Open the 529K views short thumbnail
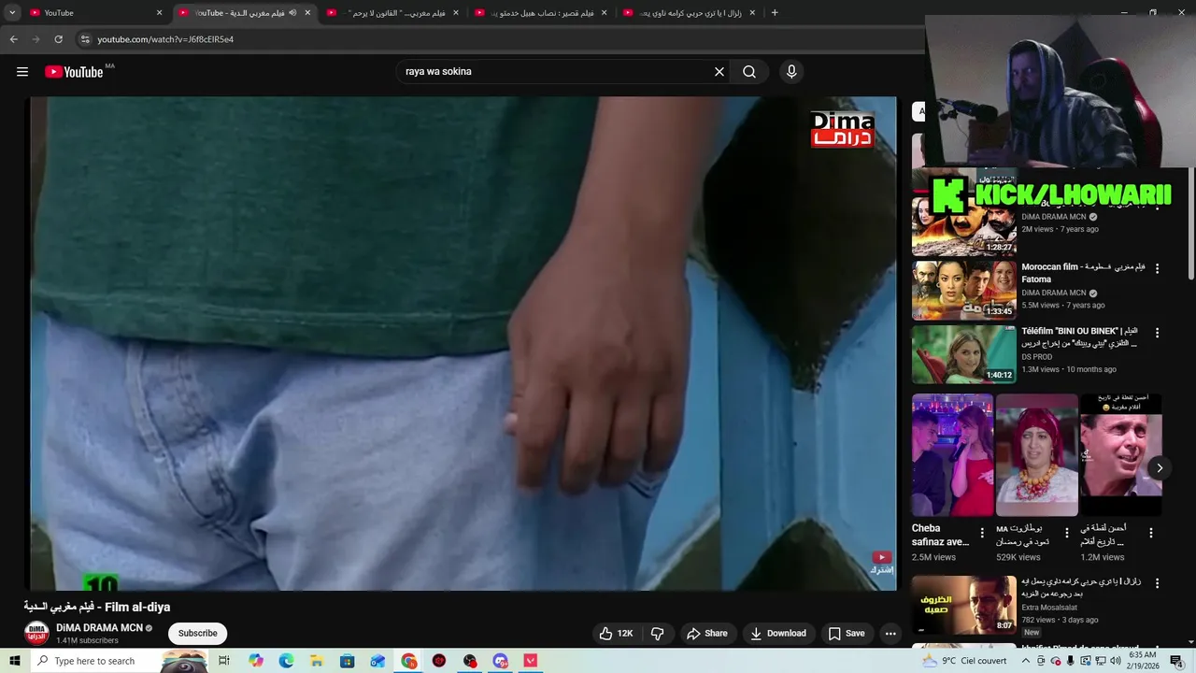Image resolution: width=1196 pixels, height=673 pixels. (x=1037, y=455)
